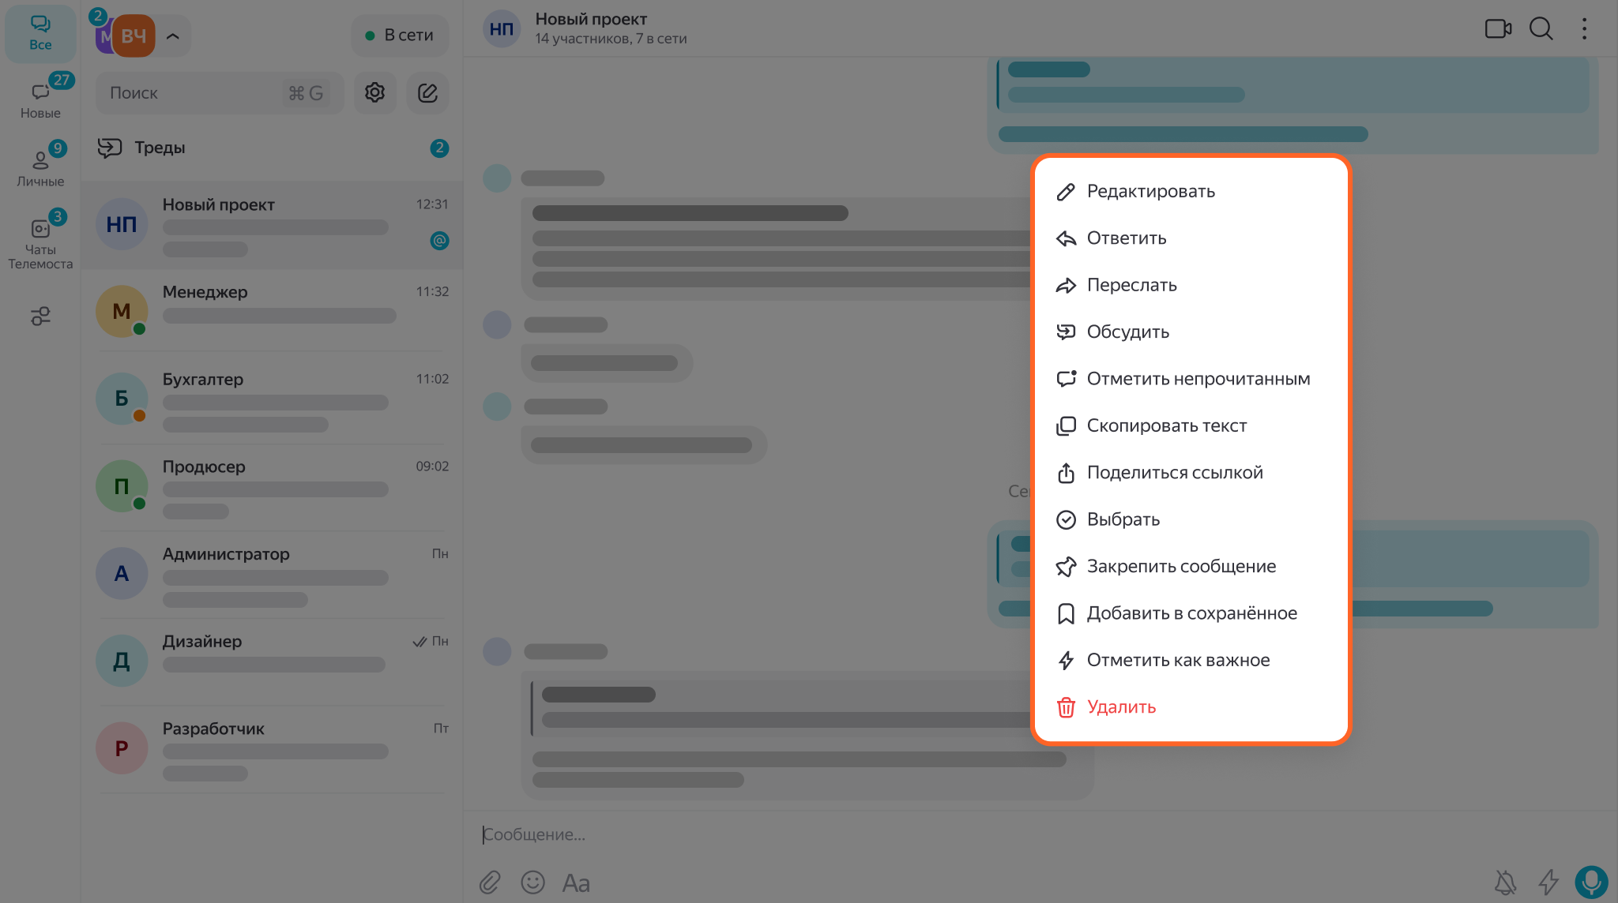The width and height of the screenshot is (1618, 903).
Task: Open messenger settings via the gear icon
Action: click(x=374, y=93)
